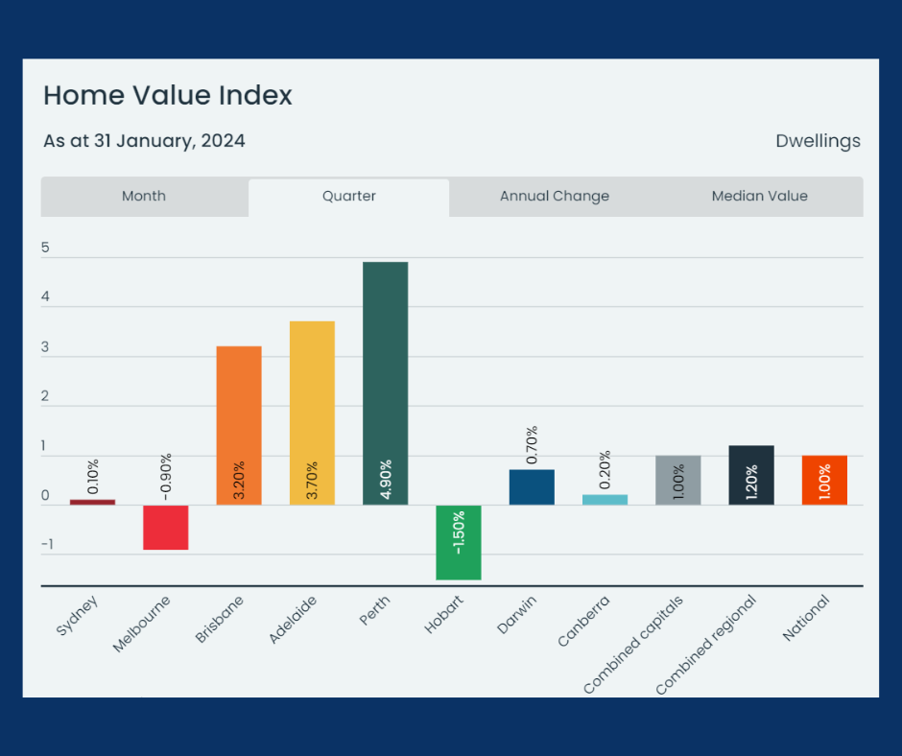Click the 0.20% value above Canberra
This screenshot has height=756, width=902.
[605, 470]
